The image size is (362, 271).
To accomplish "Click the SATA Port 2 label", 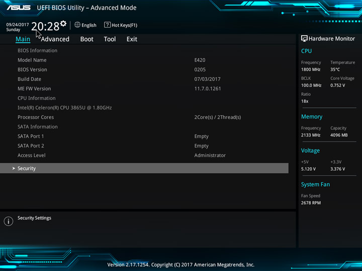I will (x=31, y=146).
